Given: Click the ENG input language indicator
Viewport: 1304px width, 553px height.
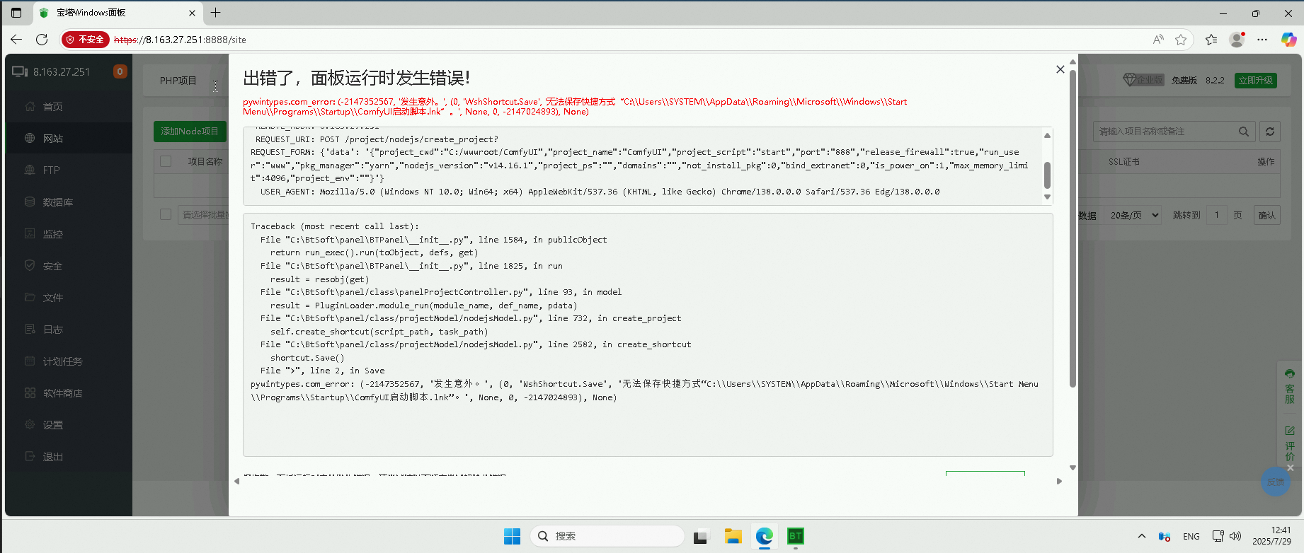Looking at the screenshot, I should pyautogui.click(x=1191, y=537).
